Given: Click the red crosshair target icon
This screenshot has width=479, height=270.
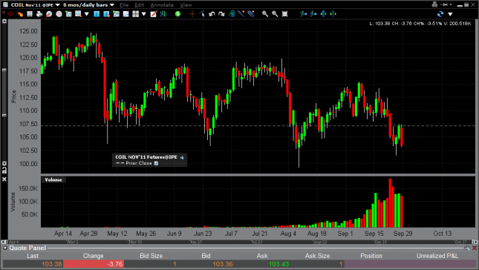Looking at the screenshot, I should click(10, 14).
